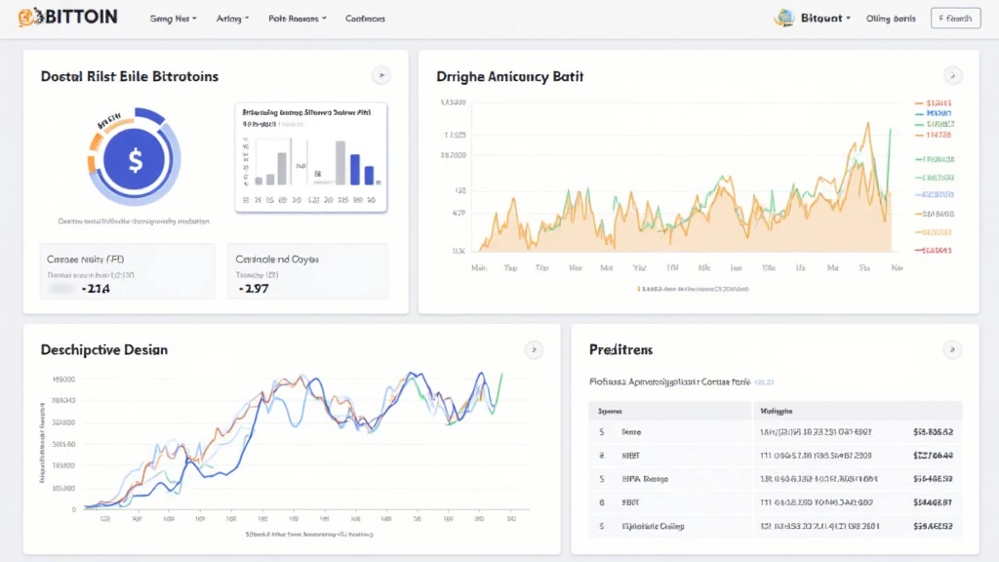Expand the Arting dropdown in navigation

tap(232, 19)
